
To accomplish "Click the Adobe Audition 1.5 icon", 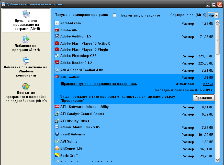I will click(57, 36).
